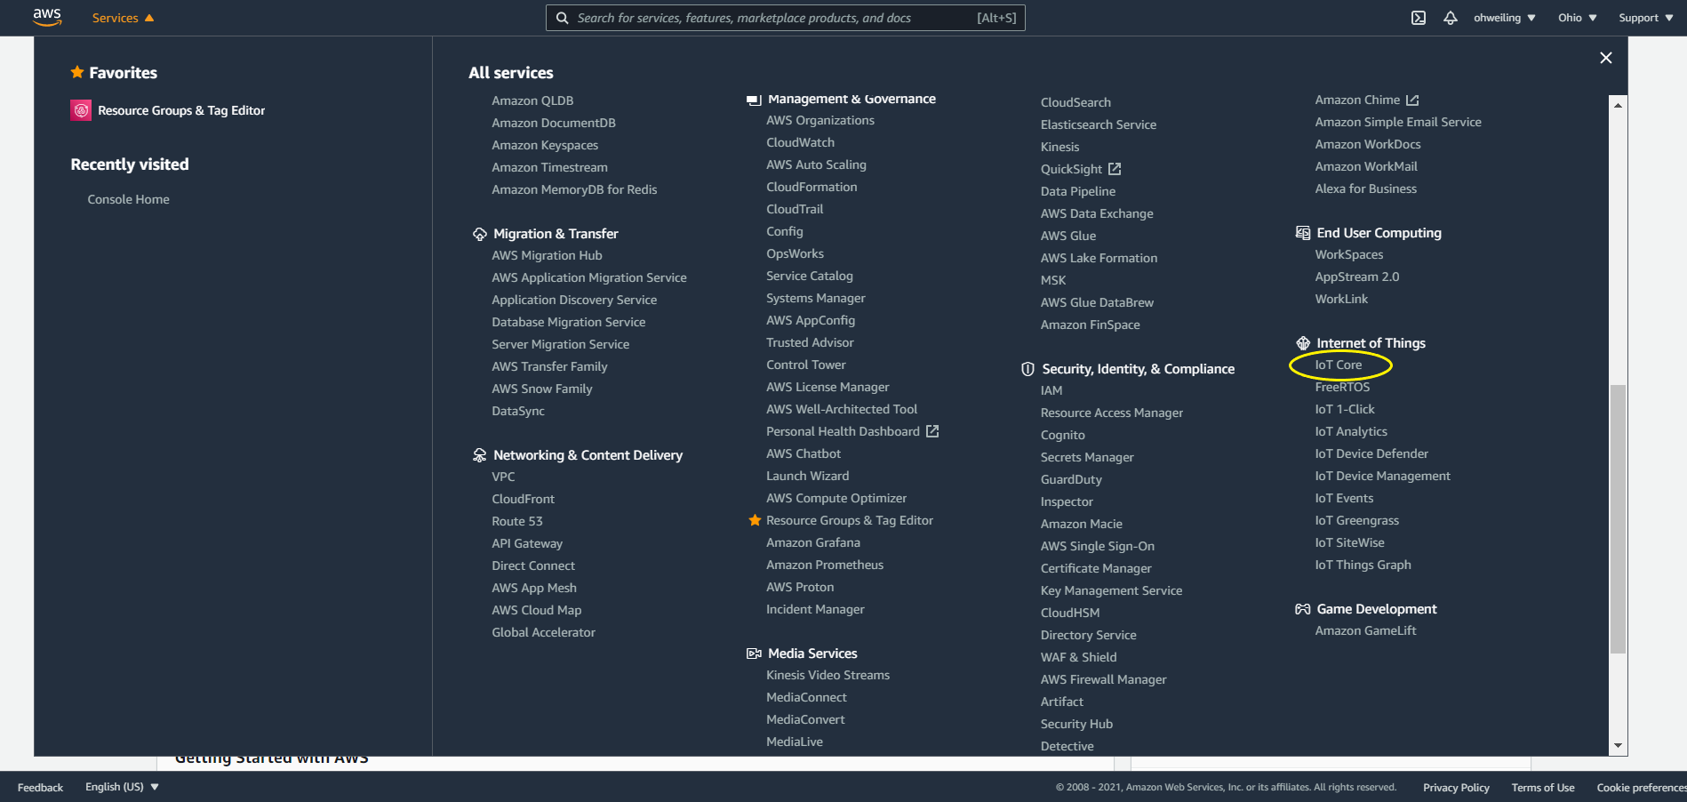Focus the services search input field

pyautogui.click(x=786, y=18)
